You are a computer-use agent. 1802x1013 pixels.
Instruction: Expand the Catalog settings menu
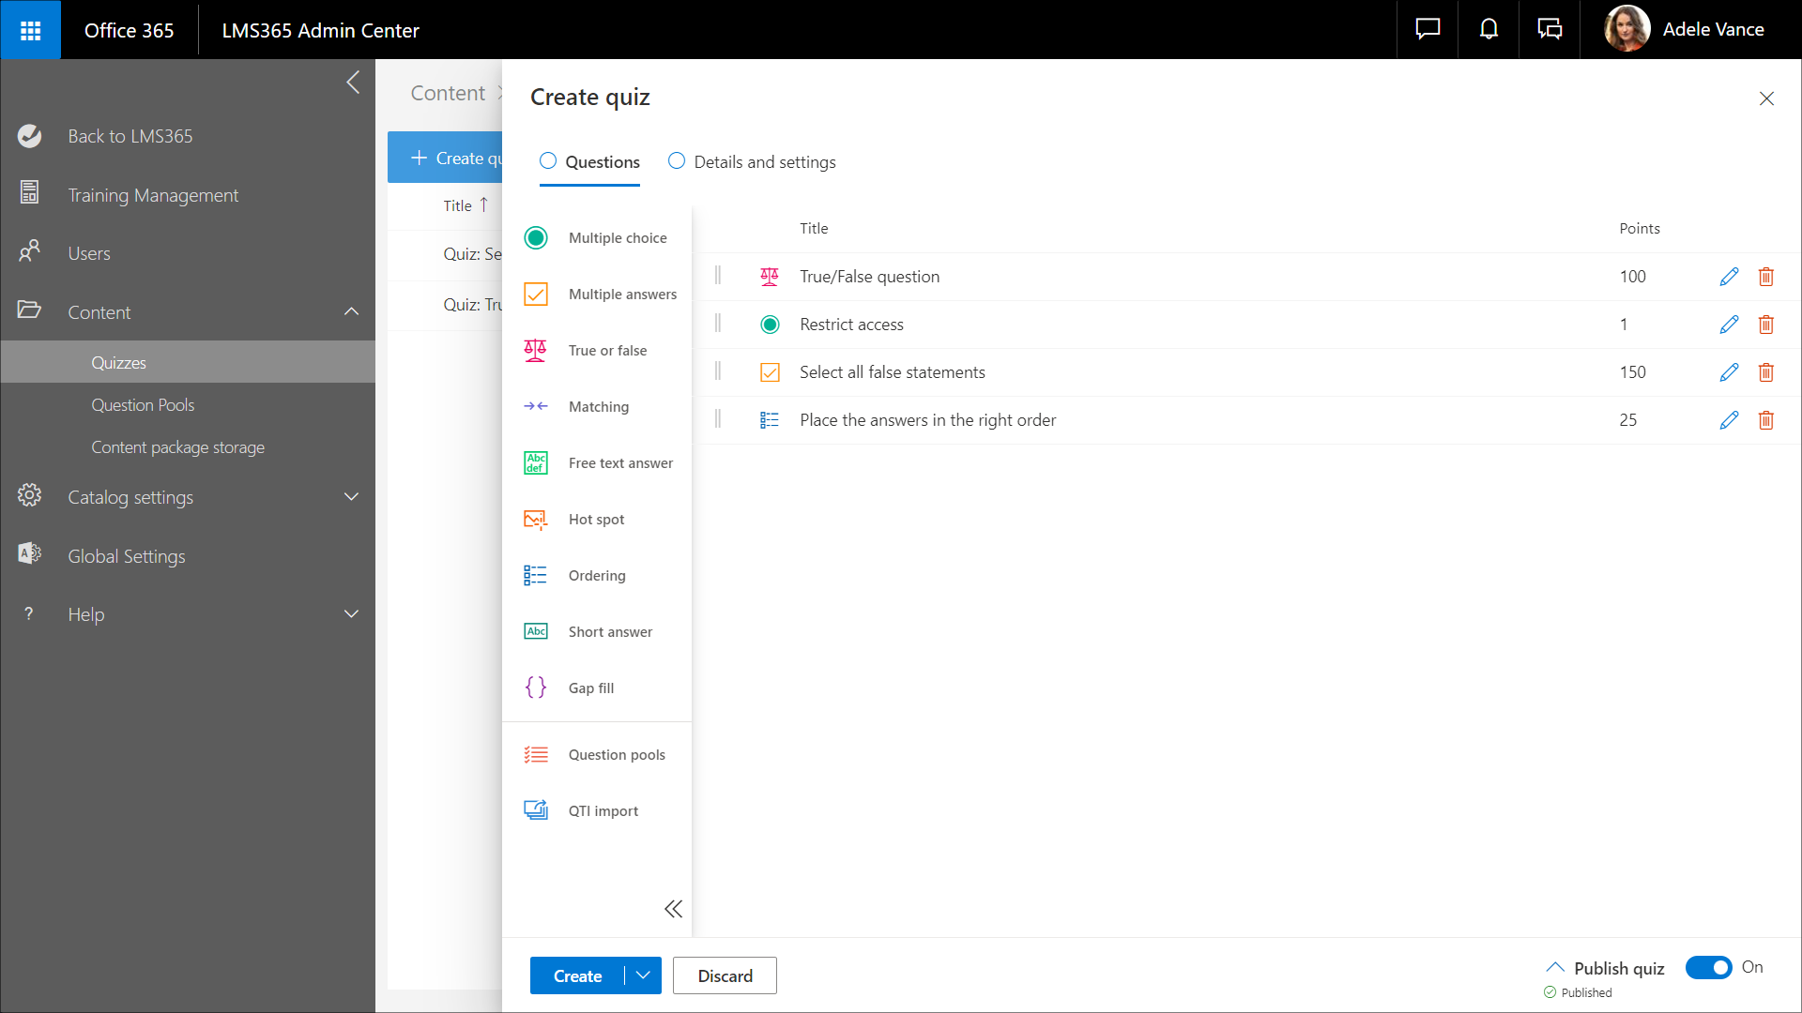(351, 497)
